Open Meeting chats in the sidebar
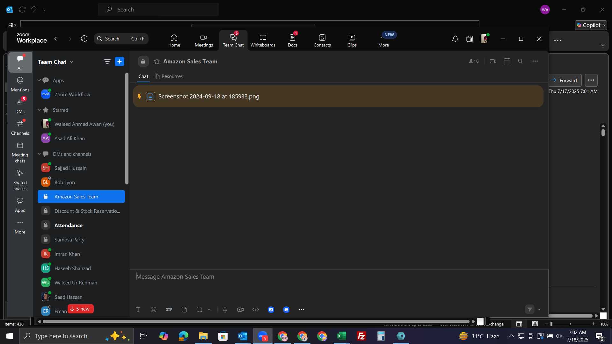The height and width of the screenshot is (344, 612). [x=20, y=153]
